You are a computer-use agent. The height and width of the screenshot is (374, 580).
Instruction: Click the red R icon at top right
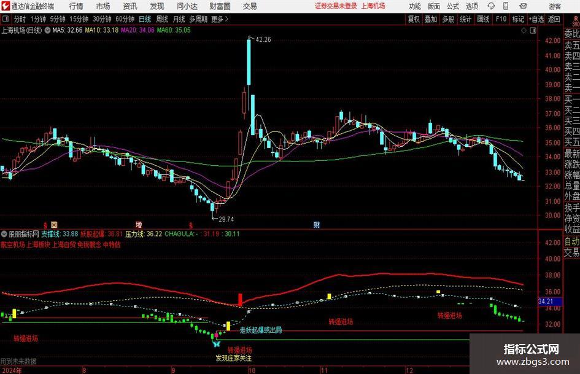(x=576, y=18)
